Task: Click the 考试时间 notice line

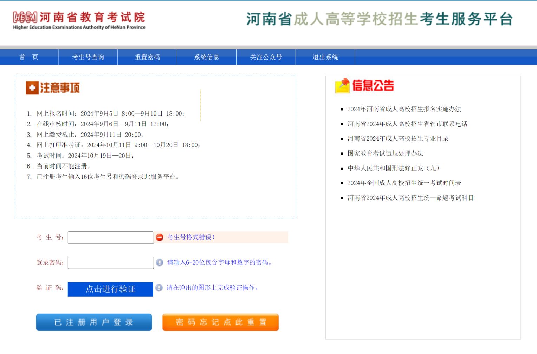Action: click(85, 156)
